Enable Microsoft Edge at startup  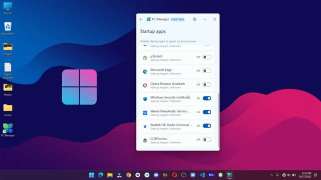tap(207, 71)
